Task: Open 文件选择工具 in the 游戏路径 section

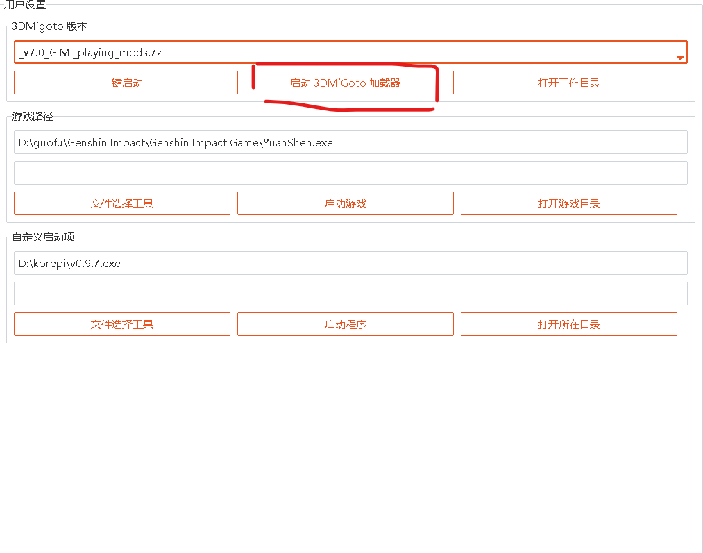Action: click(122, 203)
